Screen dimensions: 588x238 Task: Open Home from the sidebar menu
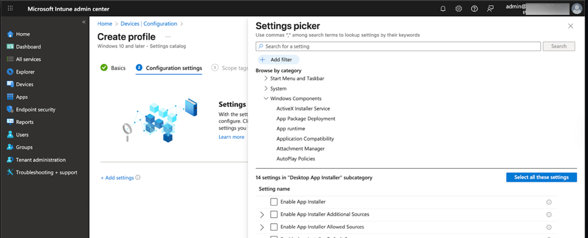click(x=23, y=34)
